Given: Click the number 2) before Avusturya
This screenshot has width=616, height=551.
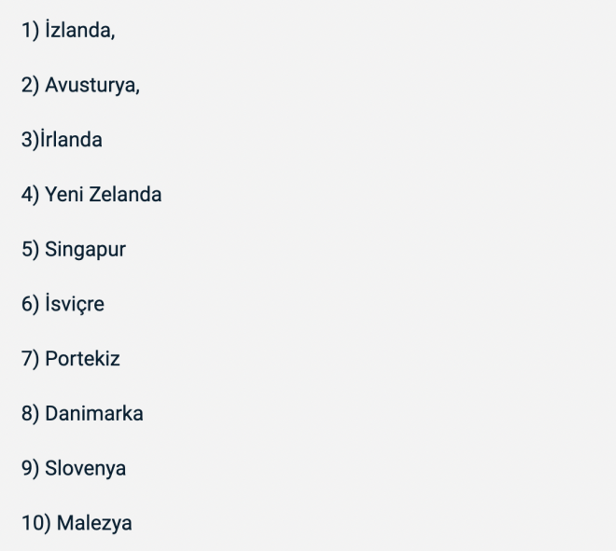Looking at the screenshot, I should click(31, 86).
